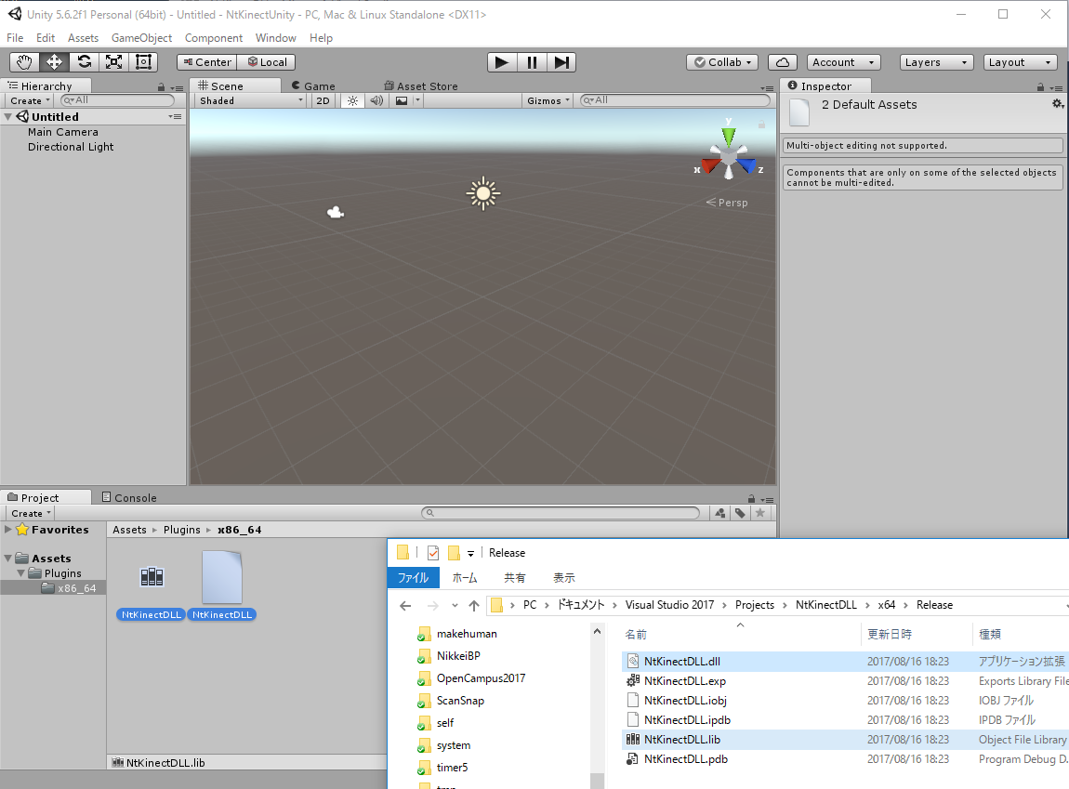This screenshot has width=1069, height=789.
Task: Toggle scene lighting sun icon
Action: tap(352, 100)
